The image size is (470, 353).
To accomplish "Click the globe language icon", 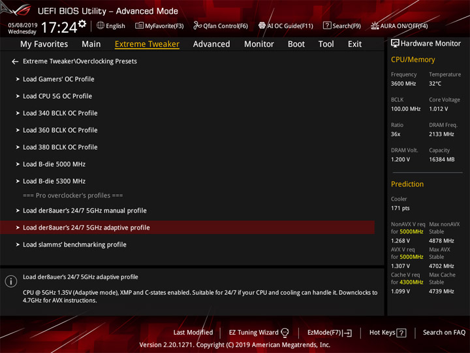I will 101,25.
